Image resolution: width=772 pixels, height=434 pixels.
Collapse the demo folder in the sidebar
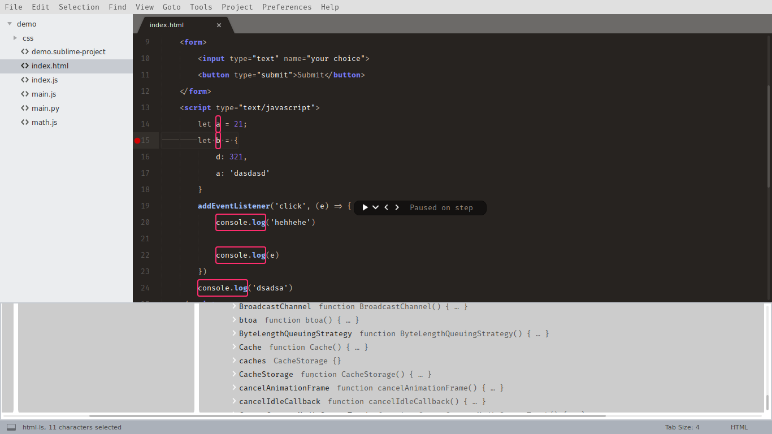click(9, 24)
